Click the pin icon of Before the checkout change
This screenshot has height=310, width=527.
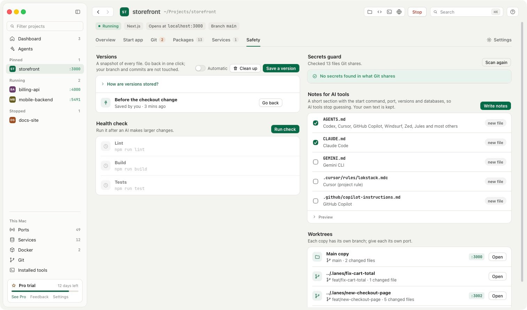[106, 103]
